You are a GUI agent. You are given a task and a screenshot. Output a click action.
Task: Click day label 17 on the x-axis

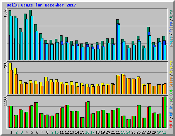click(x=92, y=132)
